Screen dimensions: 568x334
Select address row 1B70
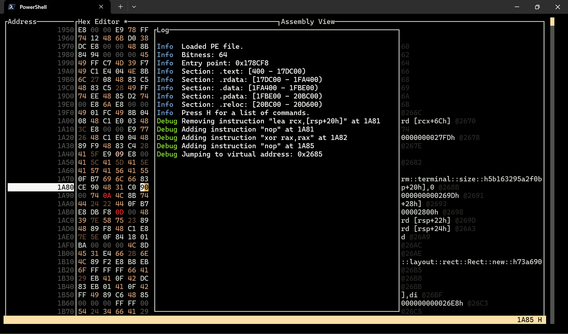(x=41, y=312)
